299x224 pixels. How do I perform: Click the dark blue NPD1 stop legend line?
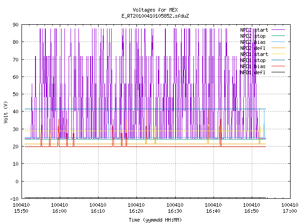click(x=278, y=60)
